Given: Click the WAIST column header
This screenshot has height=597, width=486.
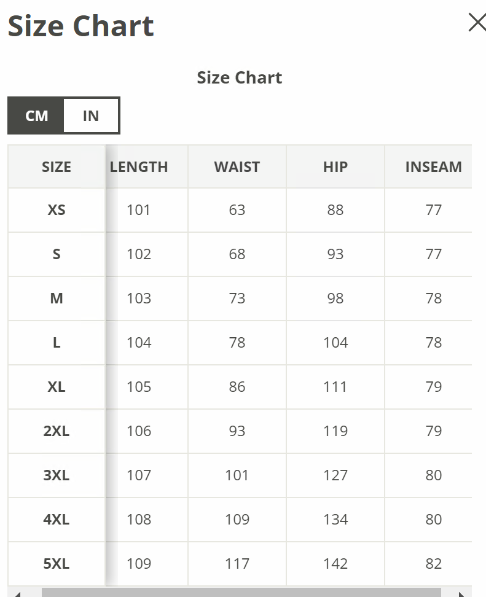Looking at the screenshot, I should 237,167.
